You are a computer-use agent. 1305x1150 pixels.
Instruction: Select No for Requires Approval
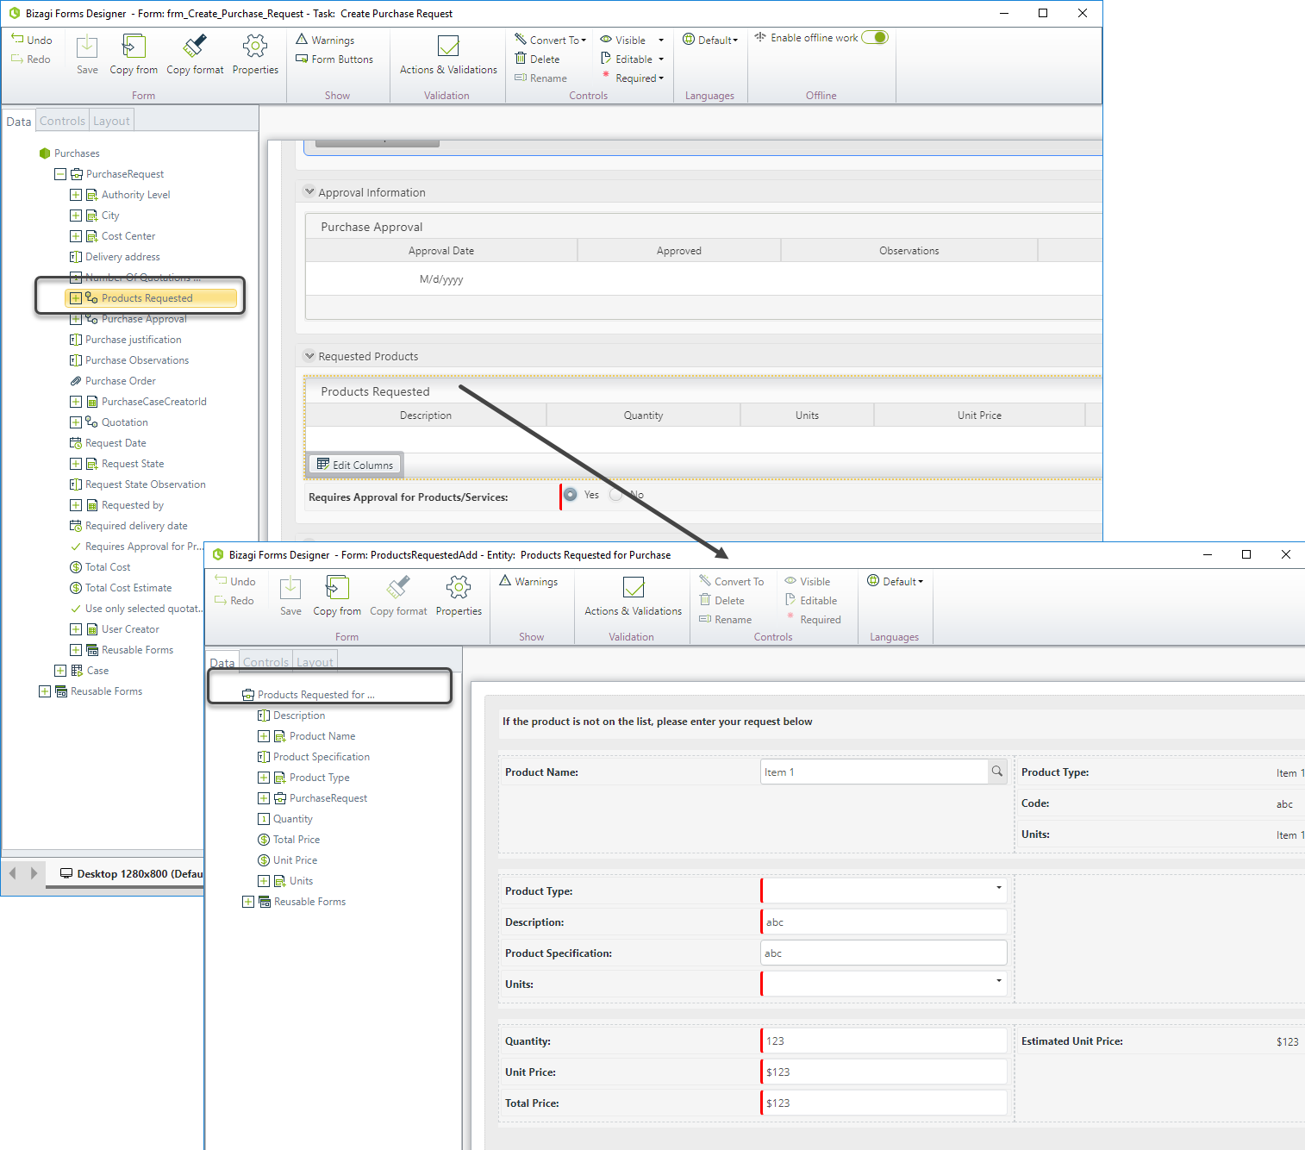click(x=615, y=495)
